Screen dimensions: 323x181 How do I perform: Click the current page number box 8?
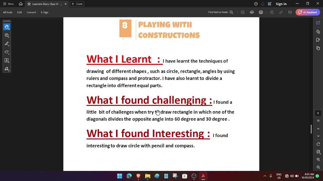coord(318,113)
